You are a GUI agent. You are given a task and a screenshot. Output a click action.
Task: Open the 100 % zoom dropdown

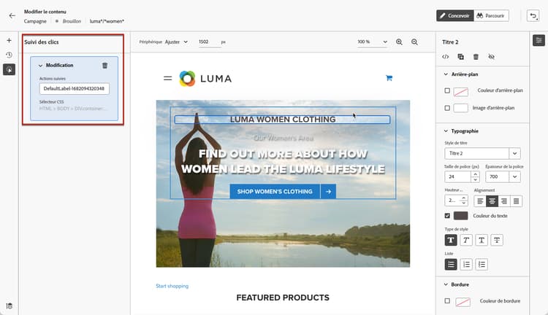point(372,42)
